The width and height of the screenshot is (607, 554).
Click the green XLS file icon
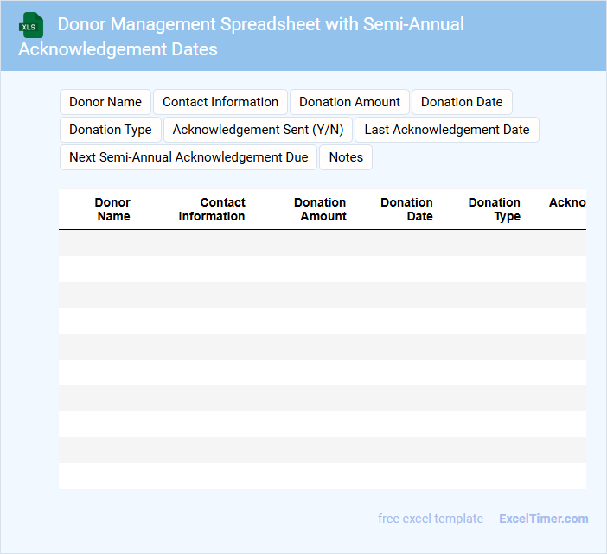[x=30, y=26]
